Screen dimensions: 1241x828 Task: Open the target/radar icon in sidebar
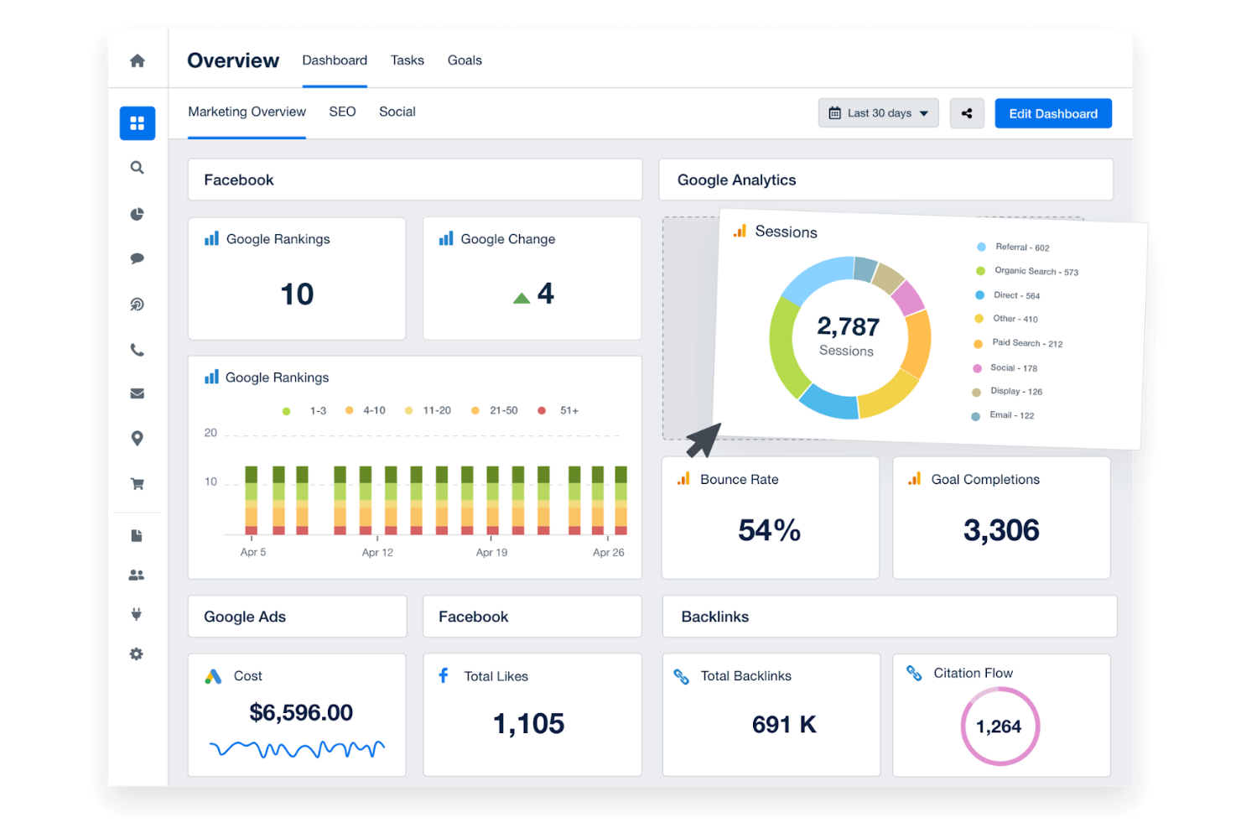point(138,304)
